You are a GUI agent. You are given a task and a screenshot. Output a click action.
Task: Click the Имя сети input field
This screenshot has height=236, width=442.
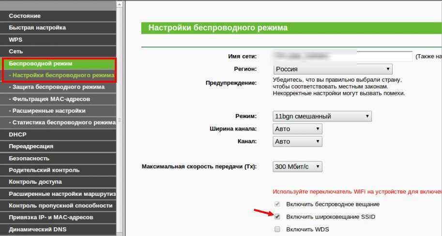click(342, 56)
